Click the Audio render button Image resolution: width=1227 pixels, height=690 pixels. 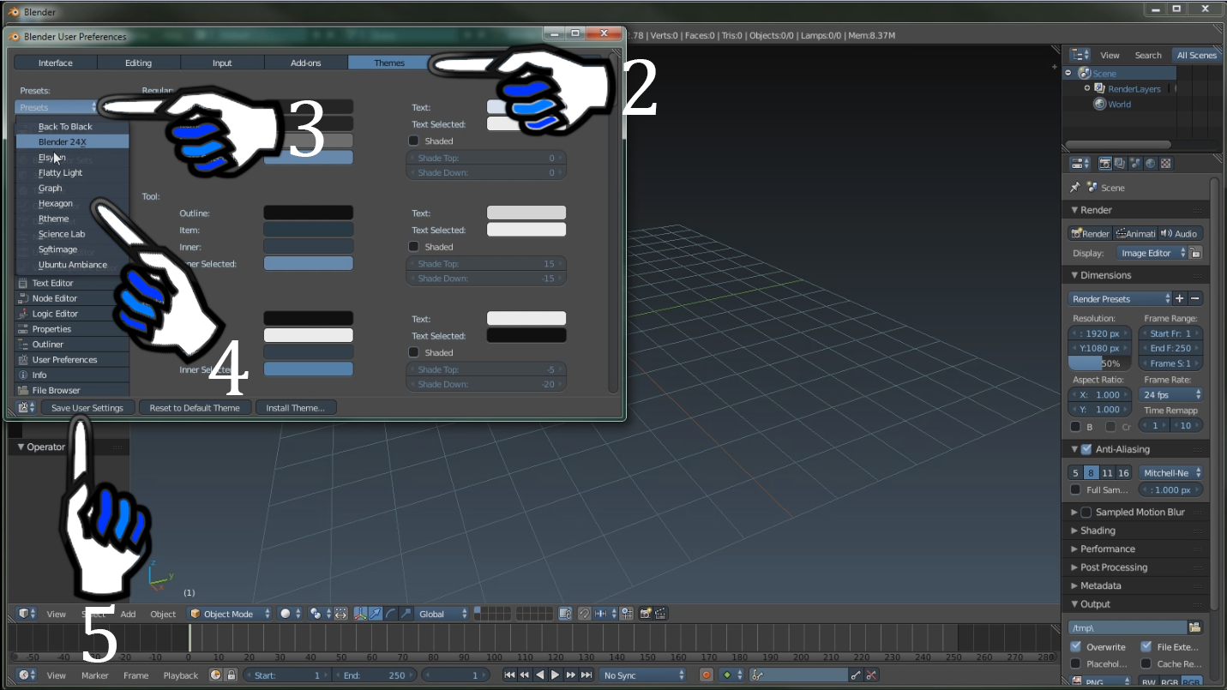tap(1180, 233)
